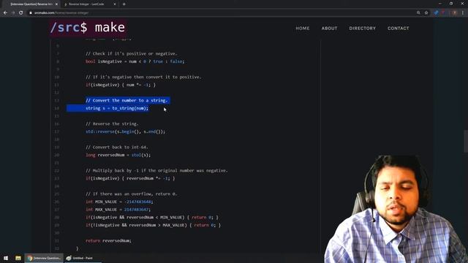This screenshot has width=468, height=263.
Task: Click the blue extension icon in toolbar
Action: [436, 13]
